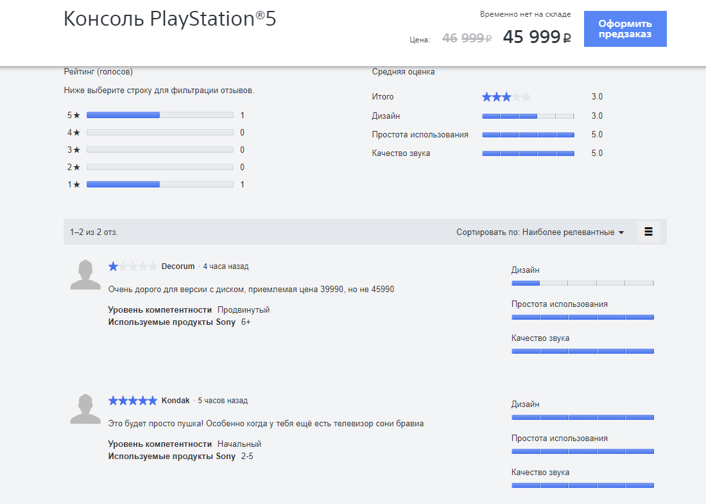This screenshot has height=504, width=706.
Task: Click the list view icon beside the sort dropdown
Action: [x=648, y=231]
